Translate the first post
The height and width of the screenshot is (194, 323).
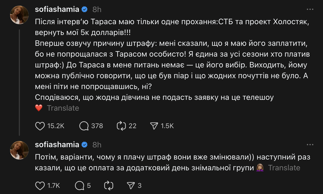click(63, 108)
